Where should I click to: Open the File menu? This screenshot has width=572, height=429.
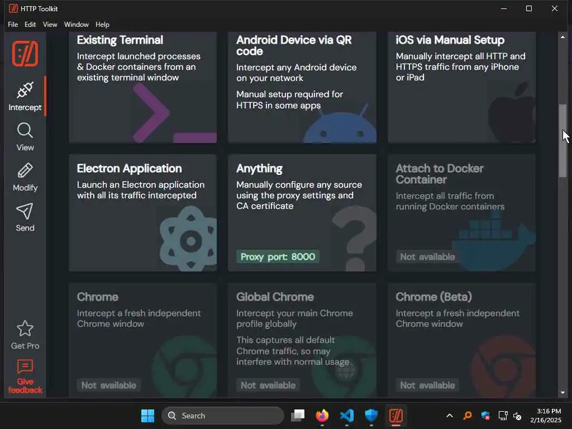[13, 25]
